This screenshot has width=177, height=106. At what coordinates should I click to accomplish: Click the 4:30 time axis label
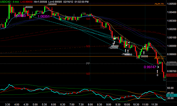[x=26, y=105]
